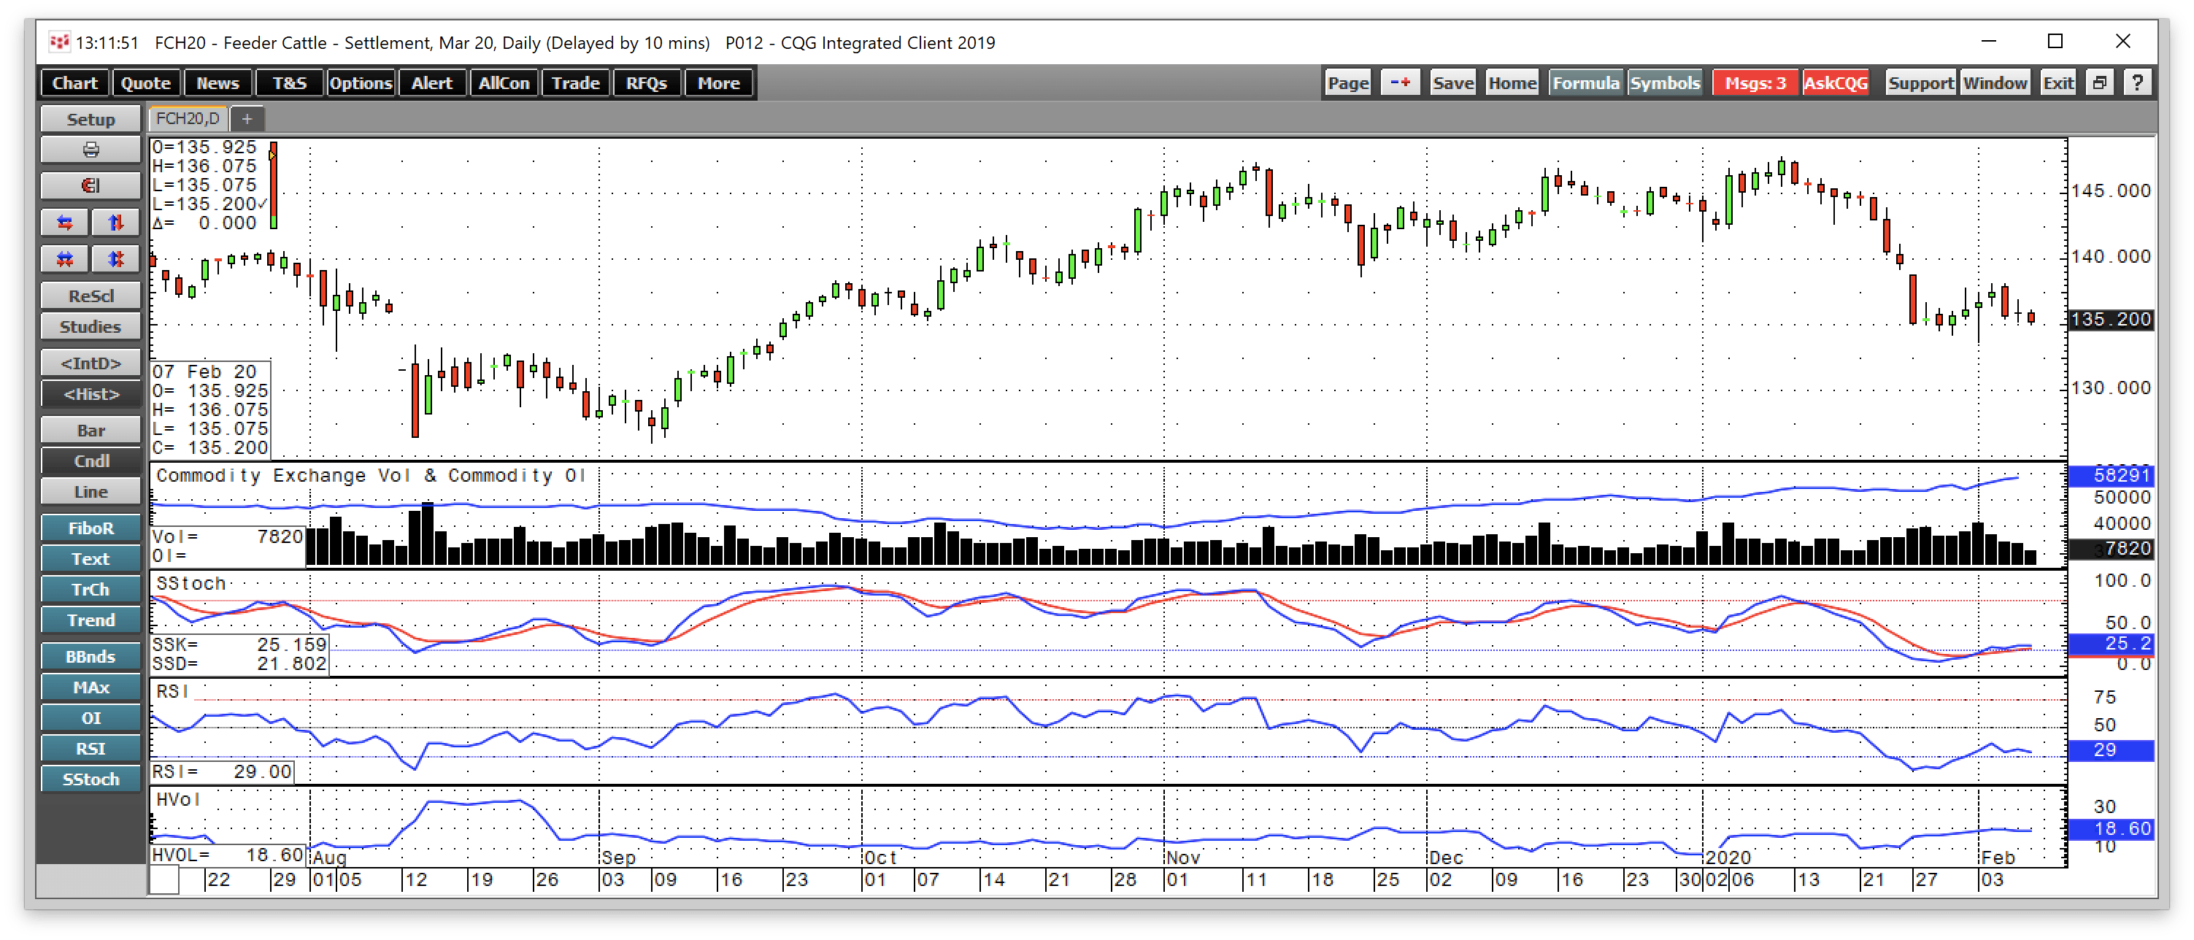Open the Formula toolbox
This screenshot has height=940, width=2194.
coord(1585,82)
